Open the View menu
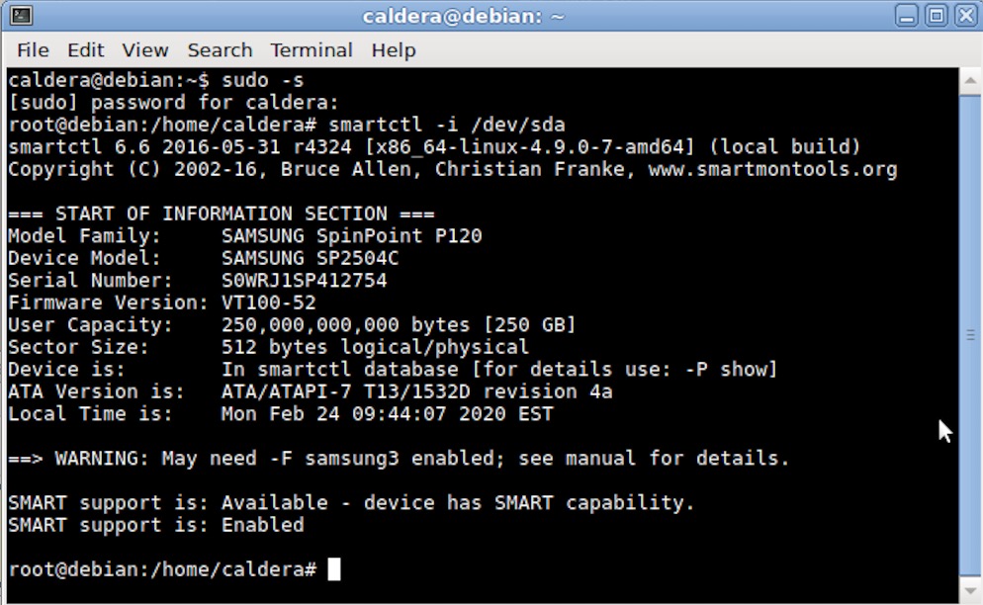The width and height of the screenshot is (983, 605). 145,50
